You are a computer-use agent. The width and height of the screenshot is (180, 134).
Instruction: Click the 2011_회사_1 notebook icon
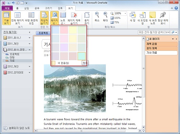[5, 38]
